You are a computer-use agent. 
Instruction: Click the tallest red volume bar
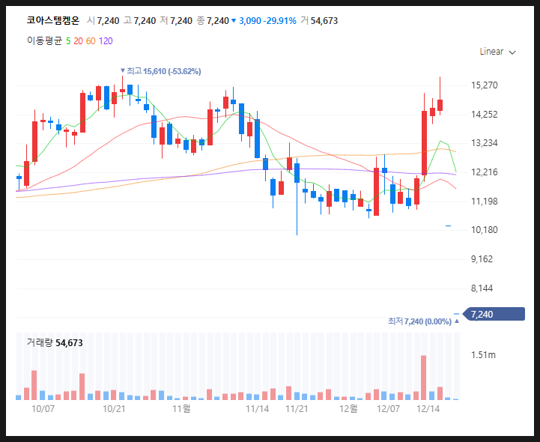click(424, 378)
